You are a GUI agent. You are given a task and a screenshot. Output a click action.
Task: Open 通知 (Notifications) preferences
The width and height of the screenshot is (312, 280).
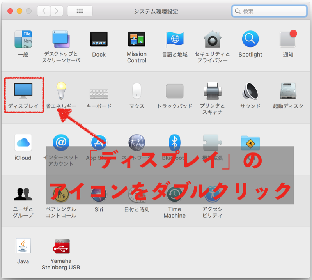(x=288, y=39)
